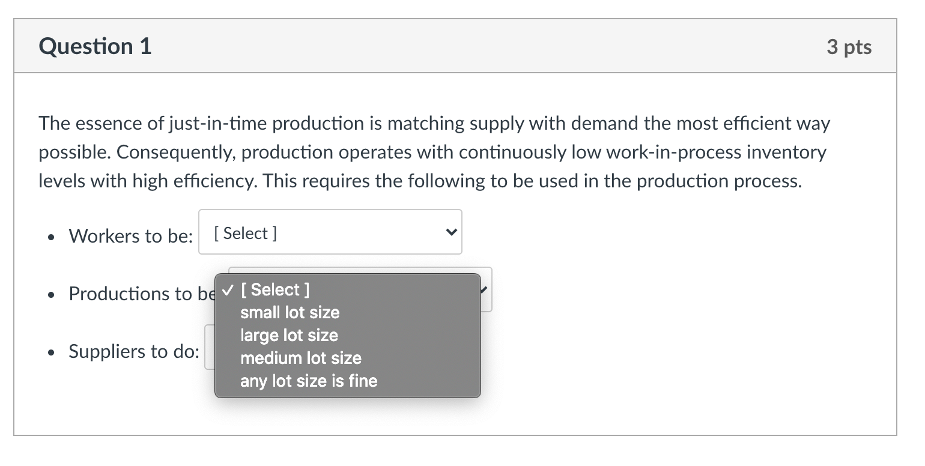Click the chevron on the Workers dropdown
925x466 pixels.
click(451, 232)
